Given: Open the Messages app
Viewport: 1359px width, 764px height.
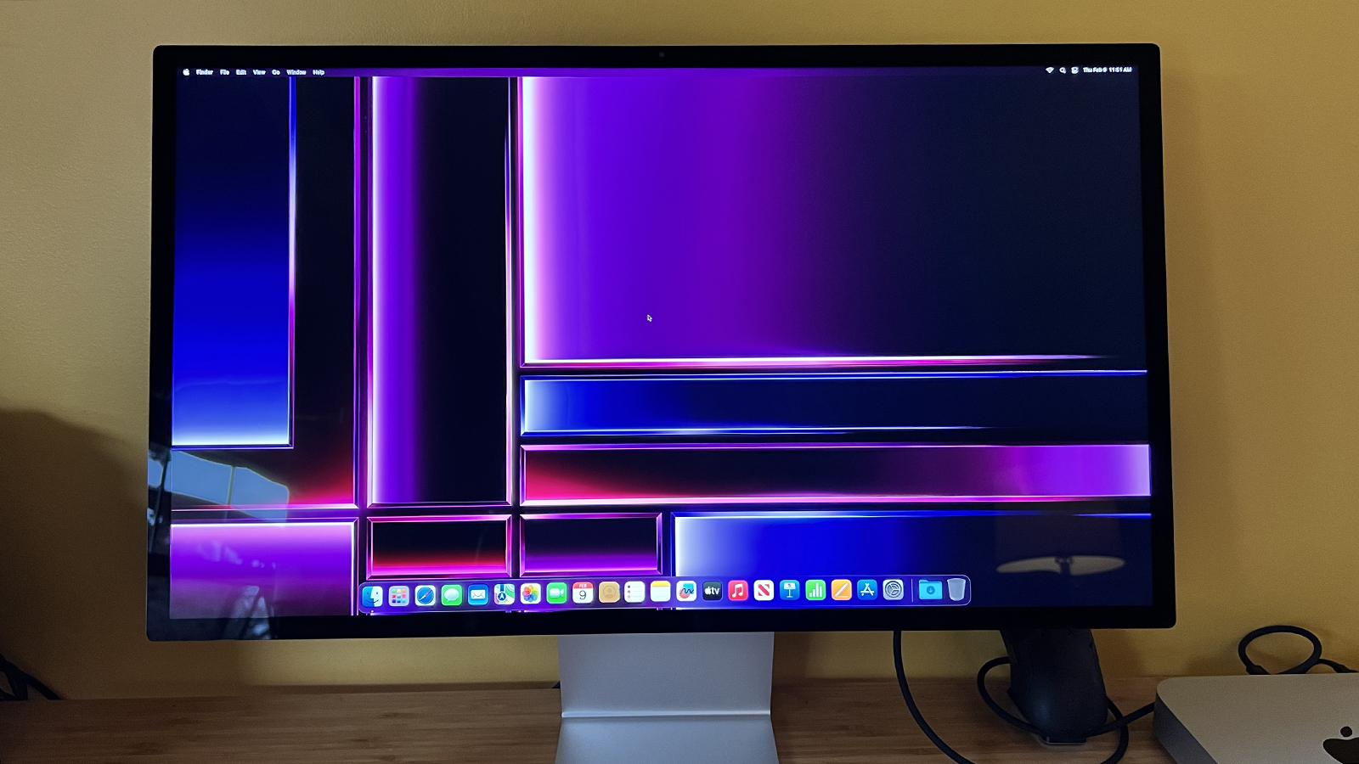Looking at the screenshot, I should tap(452, 596).
